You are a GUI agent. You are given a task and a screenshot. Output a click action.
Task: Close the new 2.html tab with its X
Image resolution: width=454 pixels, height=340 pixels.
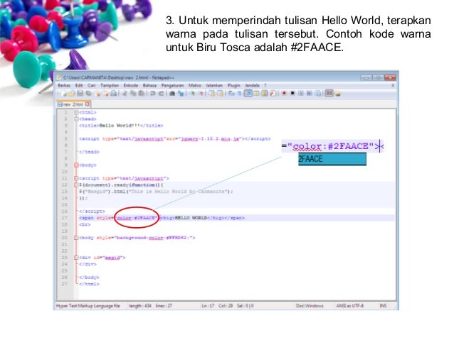pos(87,104)
